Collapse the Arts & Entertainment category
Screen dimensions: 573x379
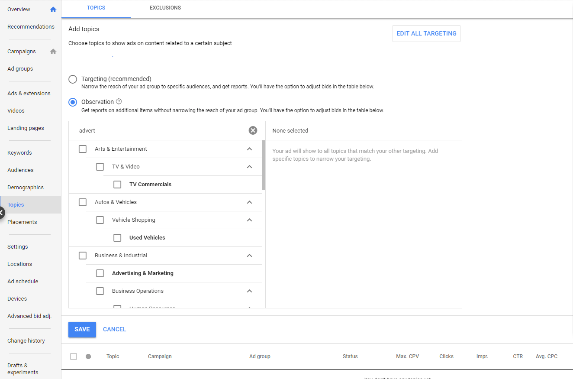249,149
